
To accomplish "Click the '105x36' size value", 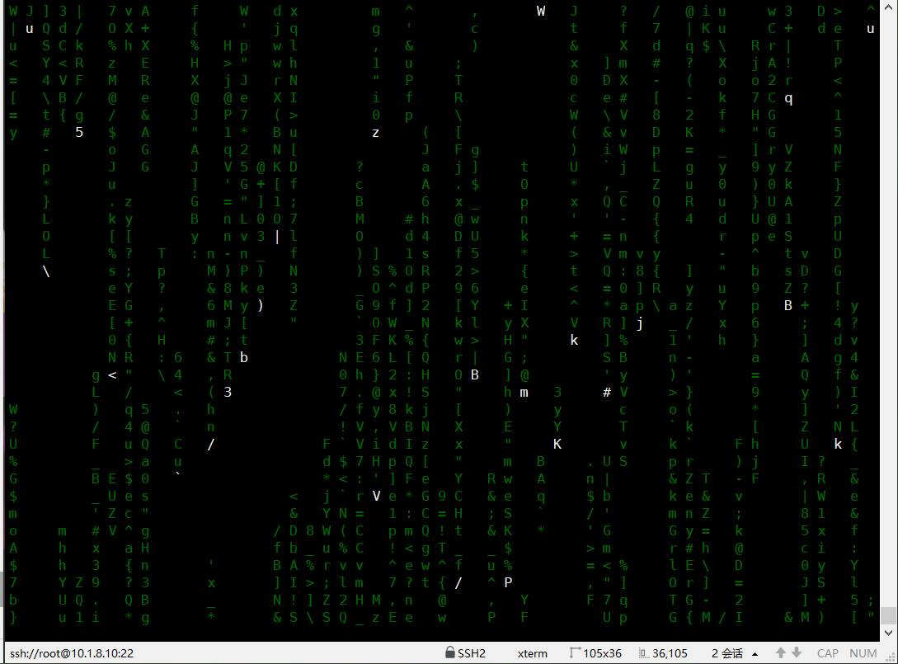I will 603,653.
